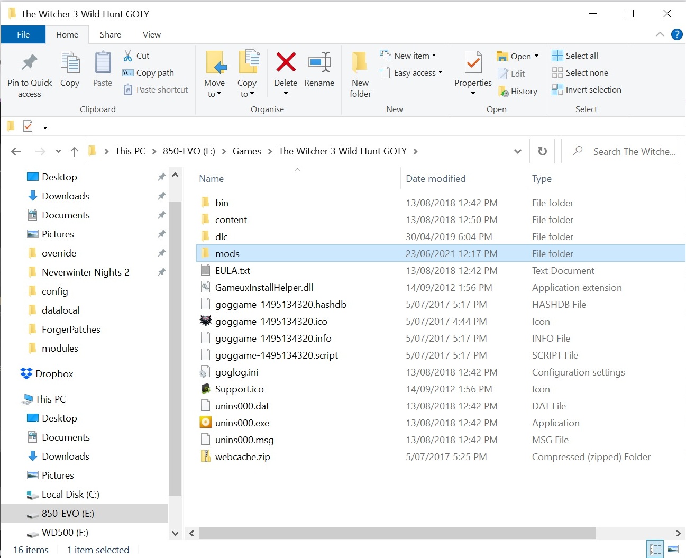Select the dlc folder
Screen dimensions: 686x558
(x=222, y=236)
